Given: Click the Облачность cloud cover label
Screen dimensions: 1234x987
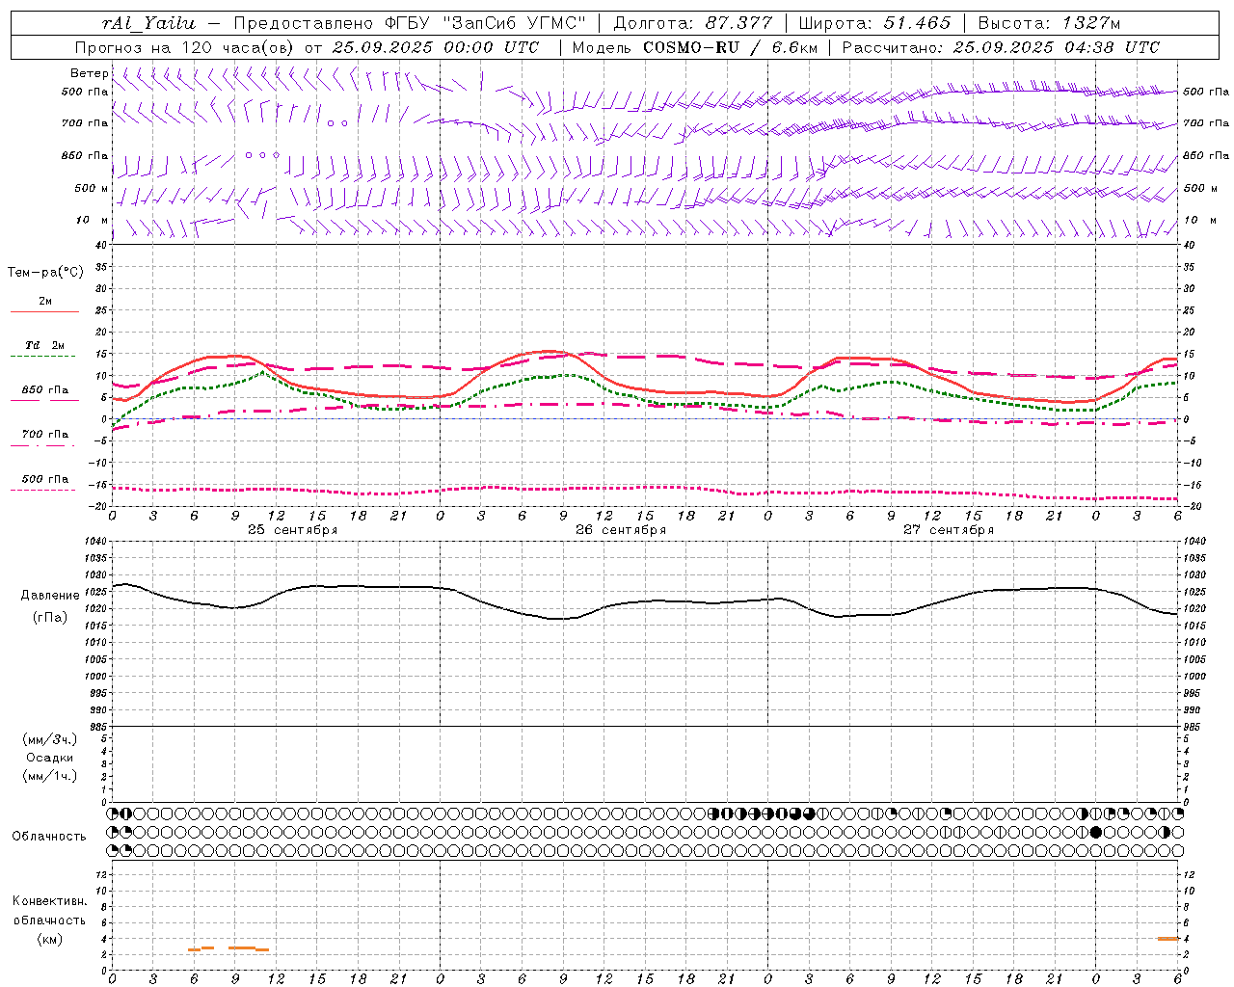Looking at the screenshot, I should tap(49, 837).
